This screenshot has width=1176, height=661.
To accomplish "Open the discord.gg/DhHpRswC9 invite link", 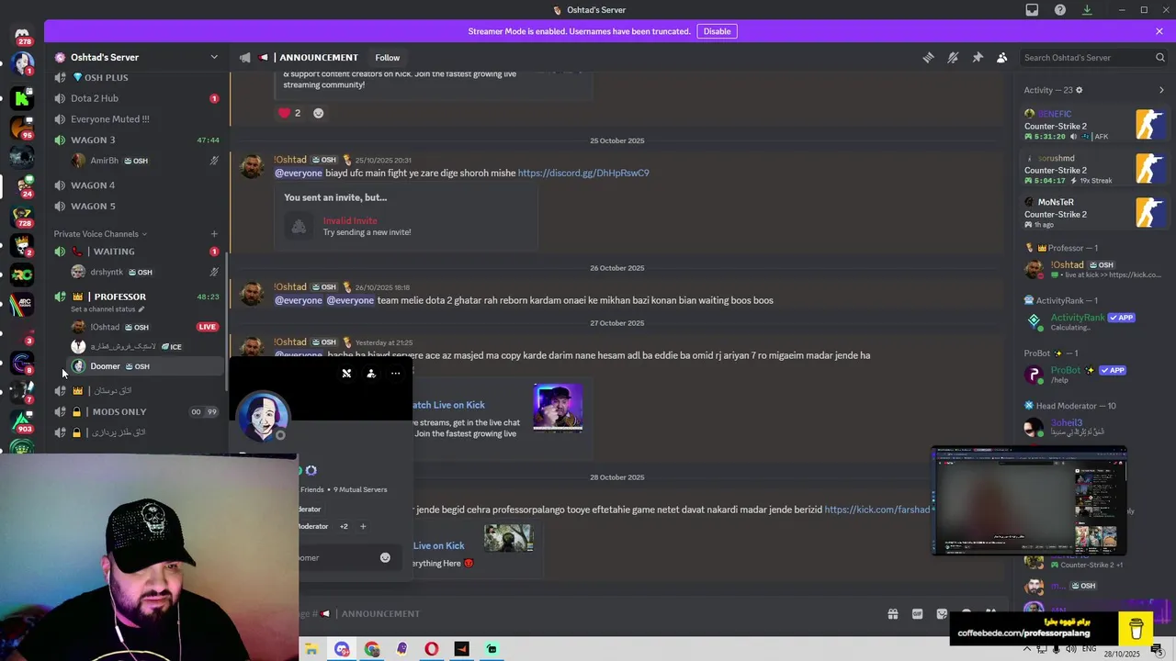I will (x=583, y=174).
